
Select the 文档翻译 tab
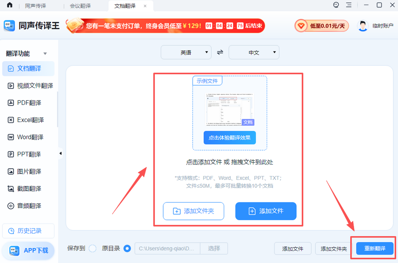(125, 6)
